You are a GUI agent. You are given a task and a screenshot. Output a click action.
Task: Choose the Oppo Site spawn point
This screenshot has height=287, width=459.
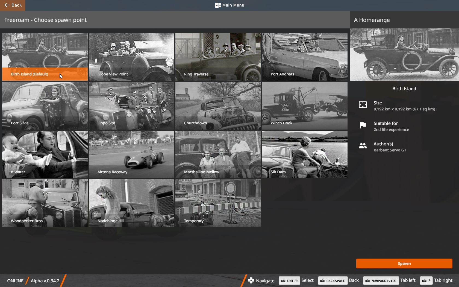(131, 106)
